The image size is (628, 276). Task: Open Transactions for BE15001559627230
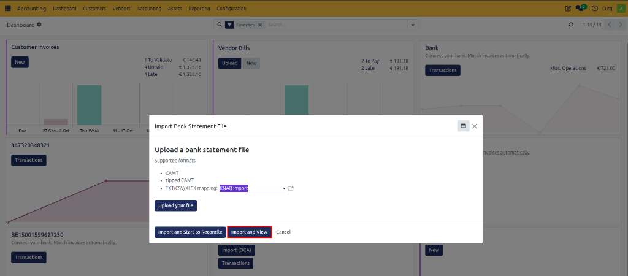pos(29,257)
